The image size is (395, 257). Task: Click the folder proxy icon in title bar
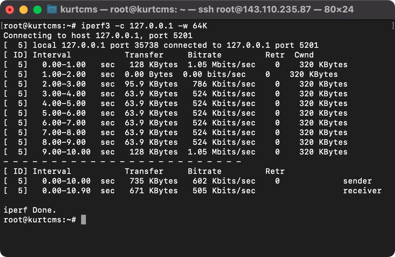pos(53,9)
